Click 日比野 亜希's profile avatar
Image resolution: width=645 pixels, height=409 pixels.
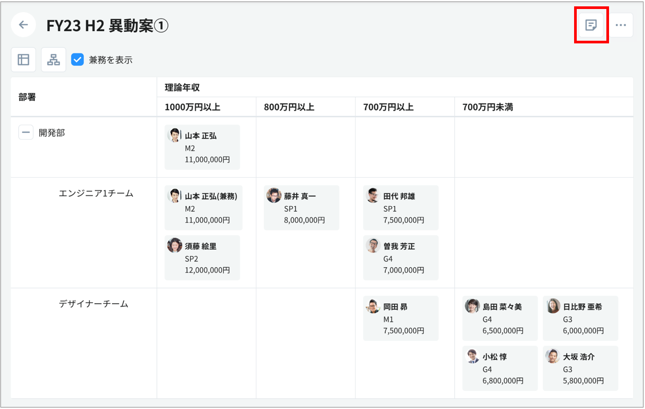pos(553,306)
